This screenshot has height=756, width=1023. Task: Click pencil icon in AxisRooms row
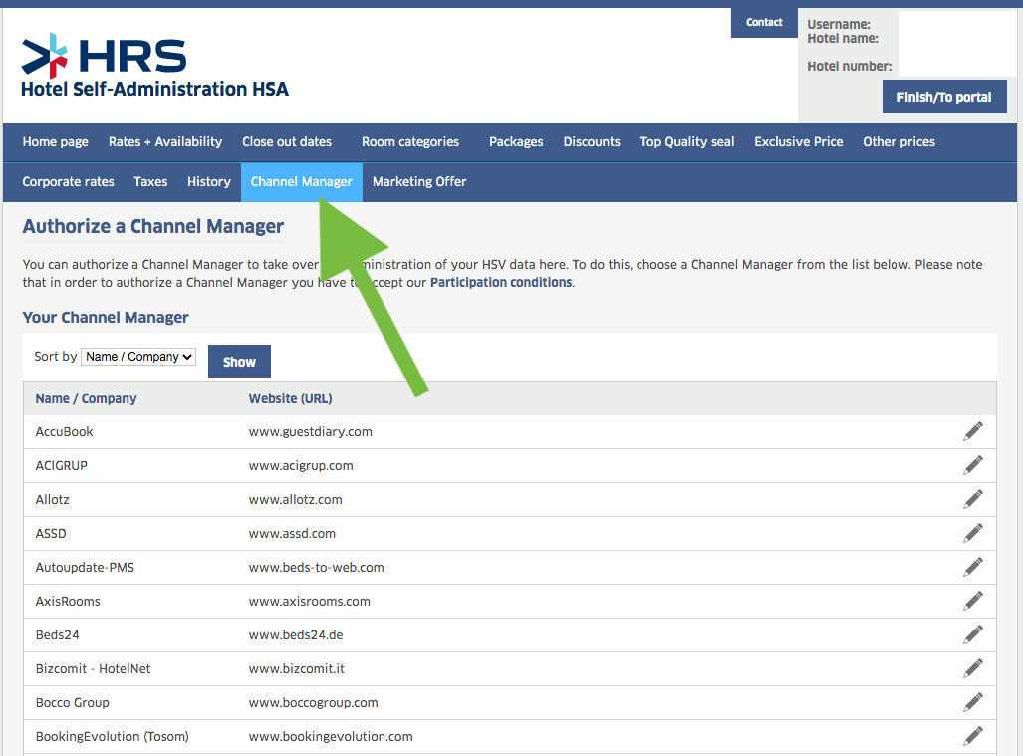tap(973, 601)
